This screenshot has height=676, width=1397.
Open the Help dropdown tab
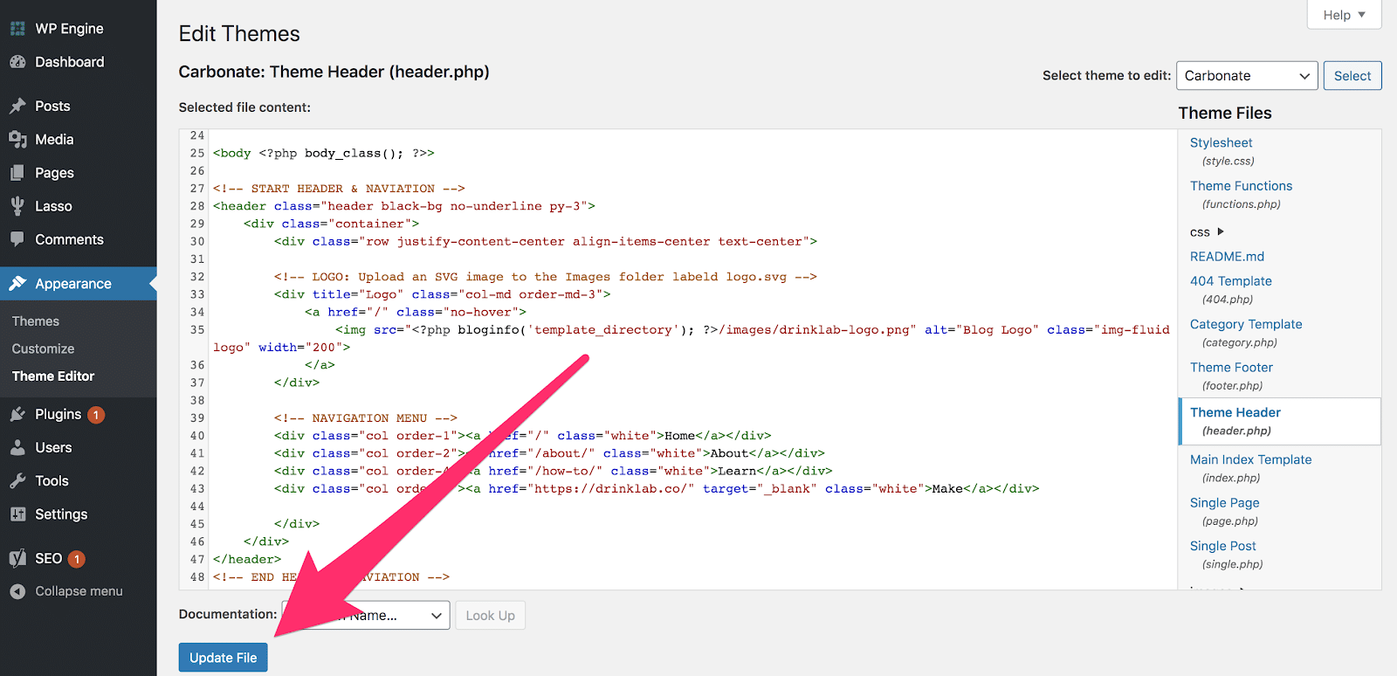coord(1344,15)
